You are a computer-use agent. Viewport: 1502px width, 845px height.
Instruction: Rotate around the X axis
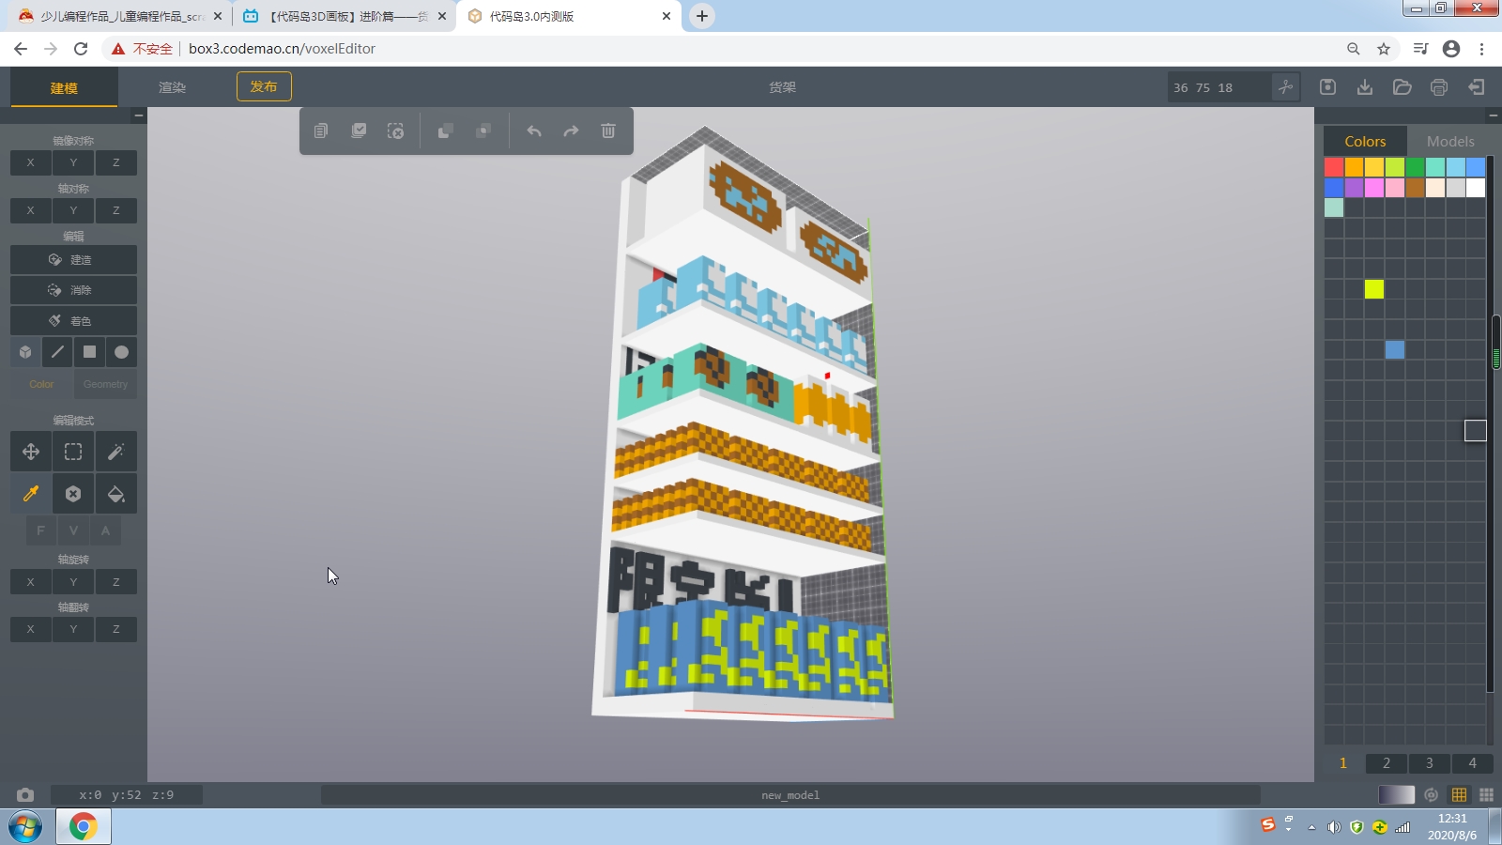click(x=31, y=582)
